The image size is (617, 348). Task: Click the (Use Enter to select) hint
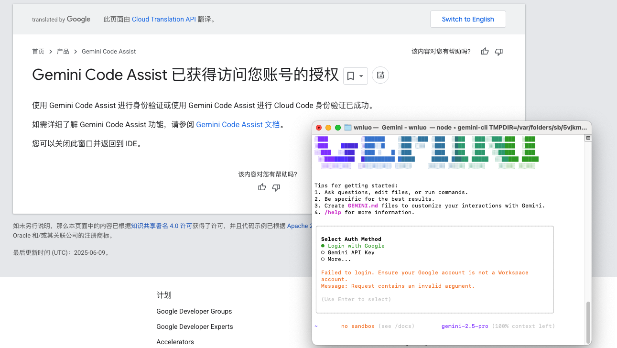coord(356,299)
